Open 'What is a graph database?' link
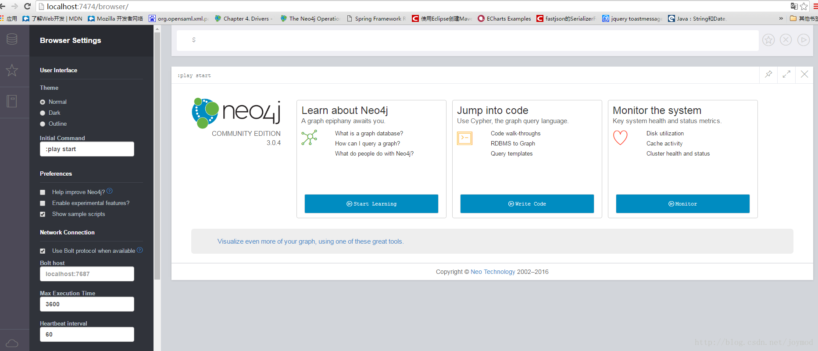Viewport: 818px width, 351px height. 369,133
